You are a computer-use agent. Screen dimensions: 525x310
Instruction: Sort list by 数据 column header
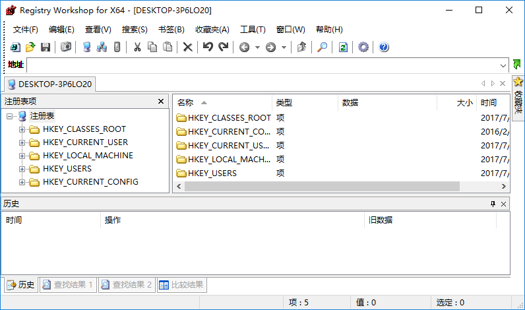(387, 102)
